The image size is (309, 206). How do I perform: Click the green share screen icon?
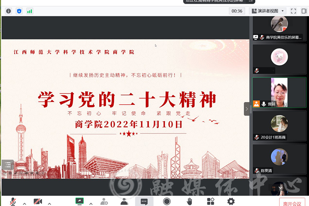click(80, 201)
